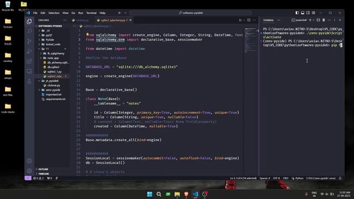This screenshot has width=354, height=199.
Task: Open clickme.py in the explorer tree
Action: point(54,85)
